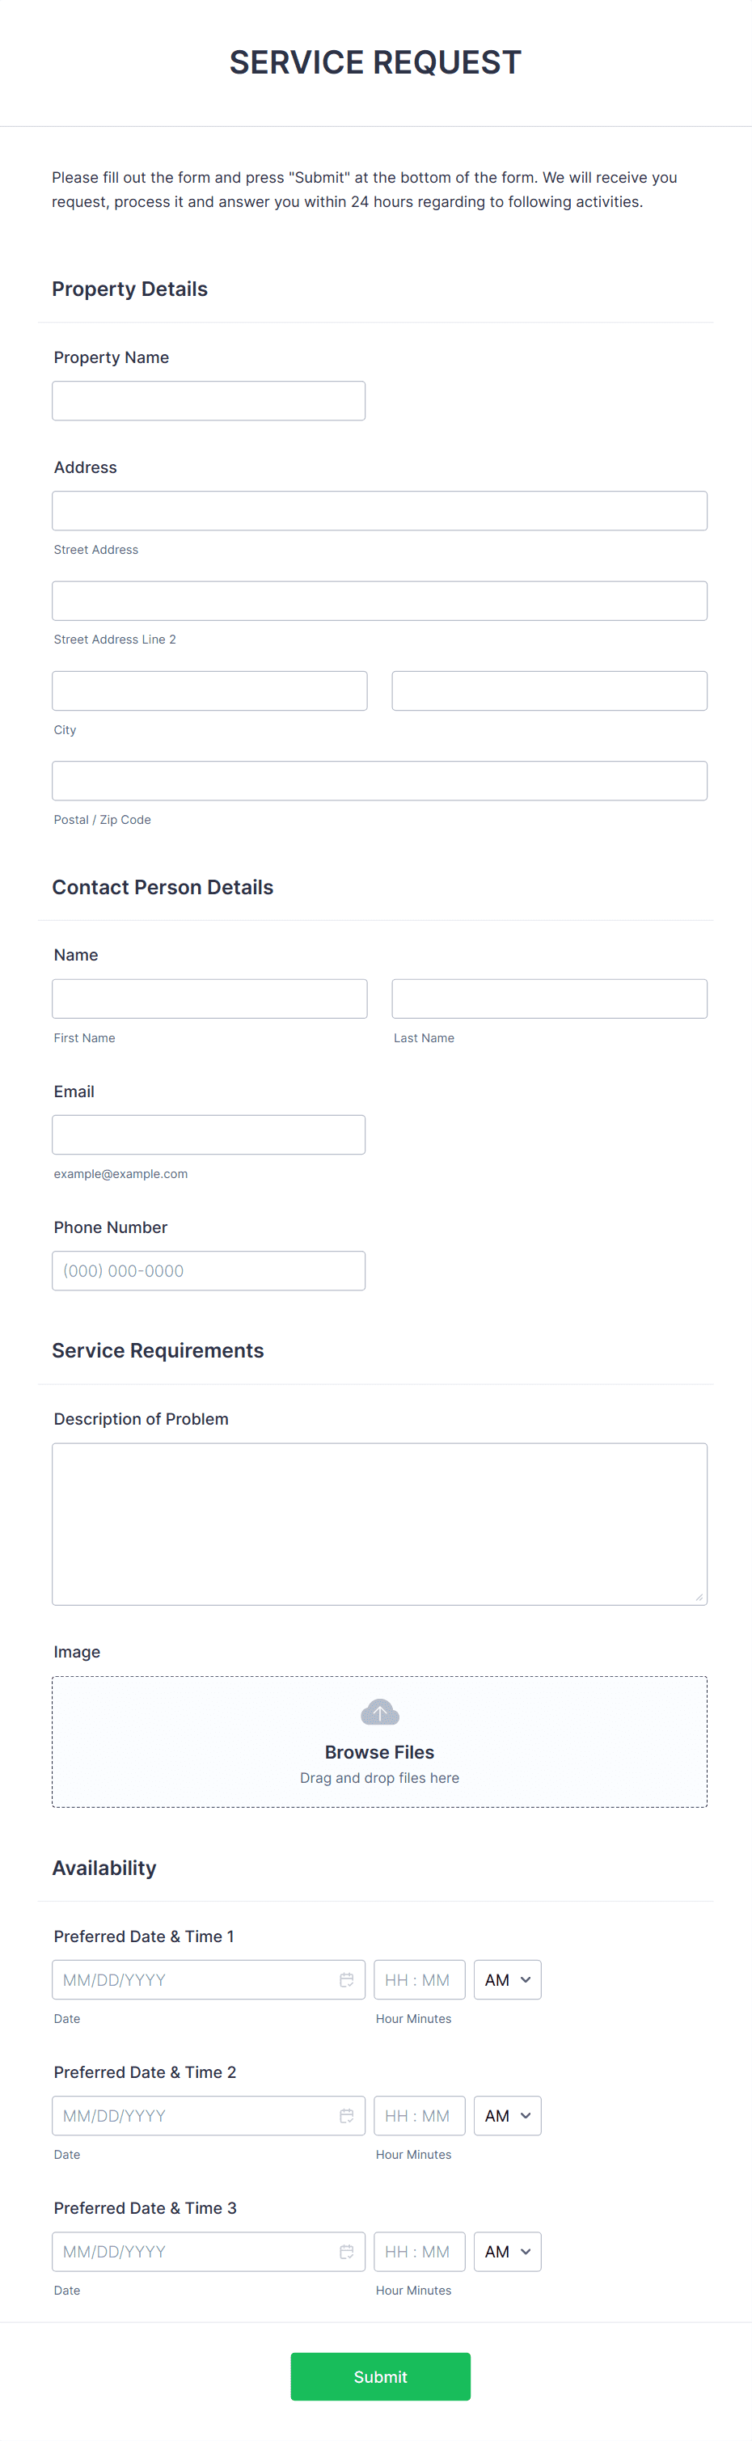Click the Email input field

click(x=209, y=1134)
